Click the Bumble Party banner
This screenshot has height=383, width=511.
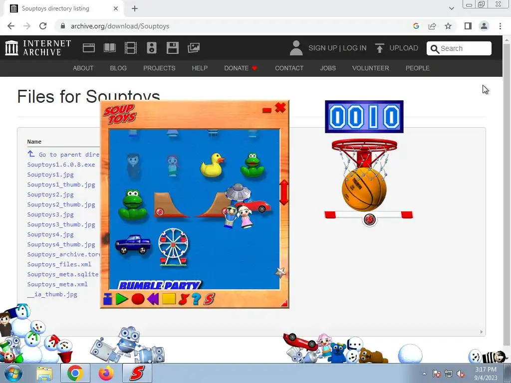pos(160,285)
